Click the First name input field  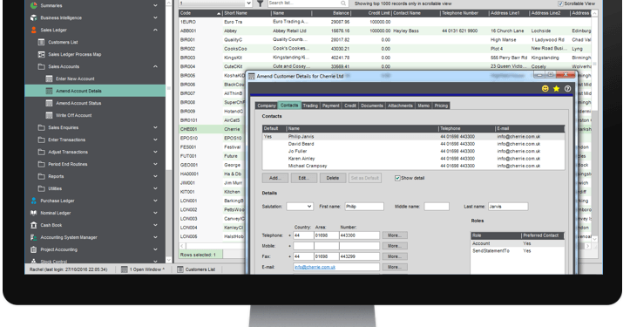pos(364,207)
